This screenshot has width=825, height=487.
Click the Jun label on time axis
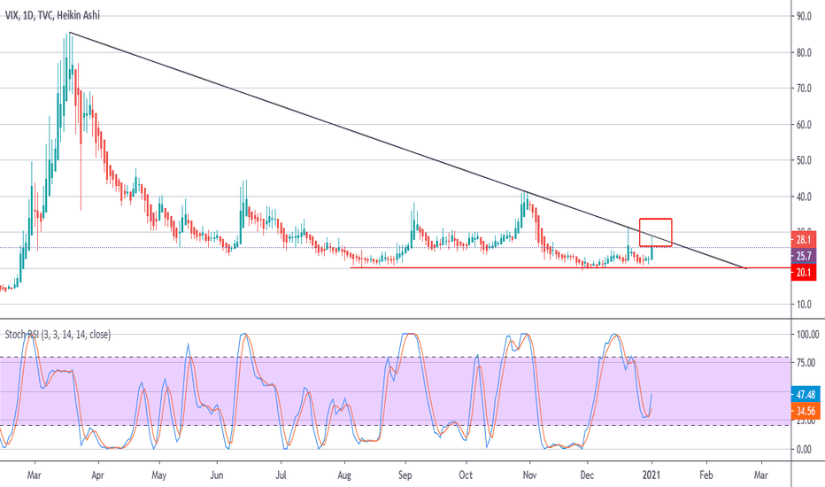[216, 475]
